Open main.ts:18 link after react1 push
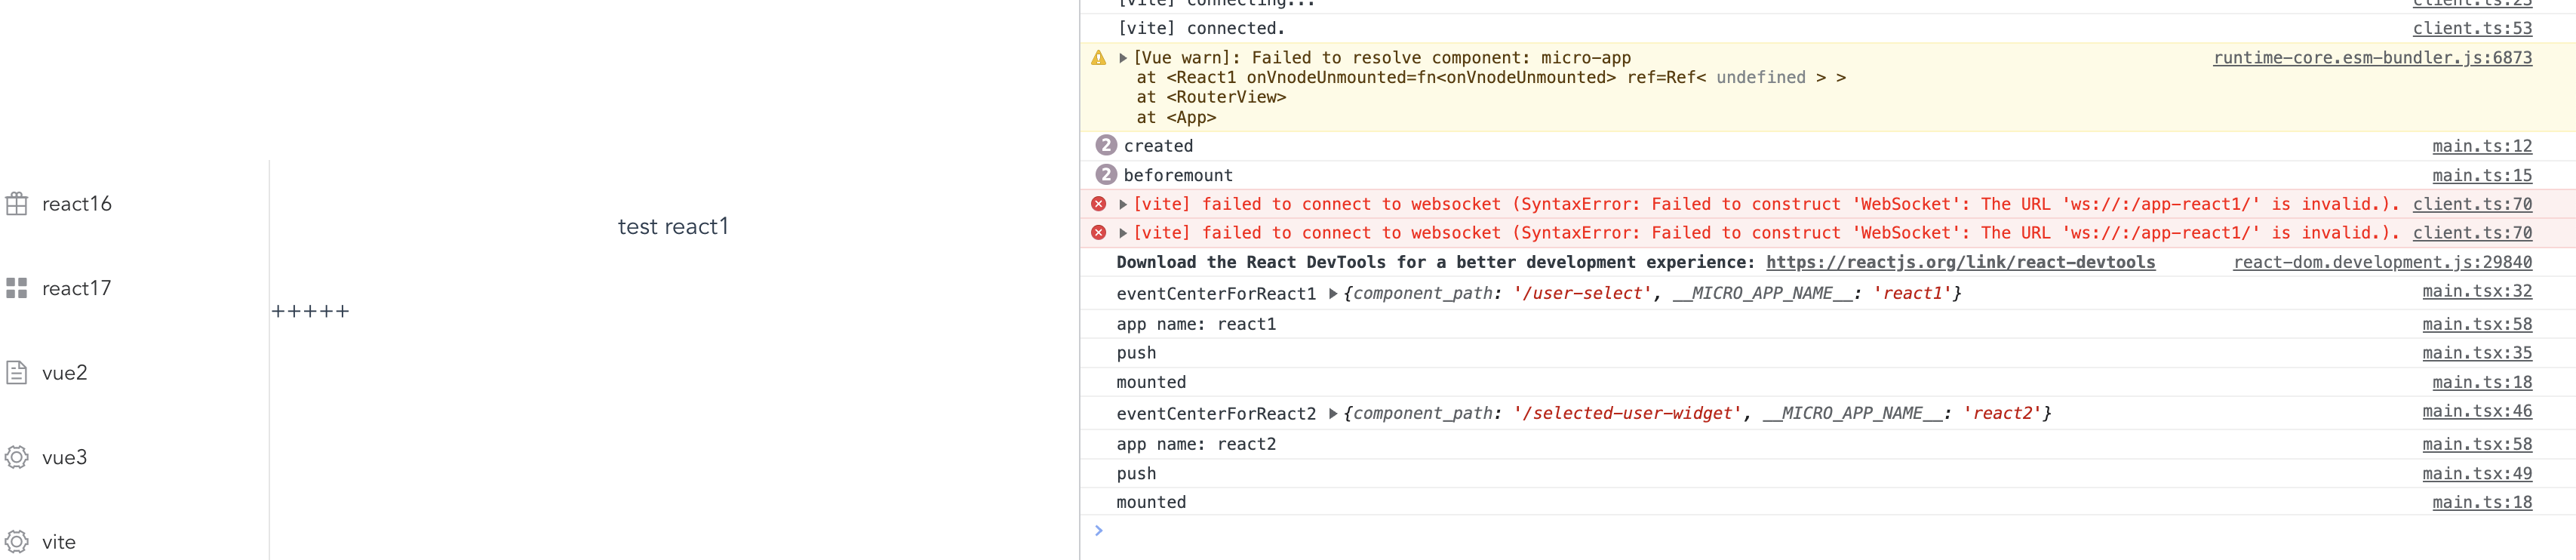 (2482, 382)
